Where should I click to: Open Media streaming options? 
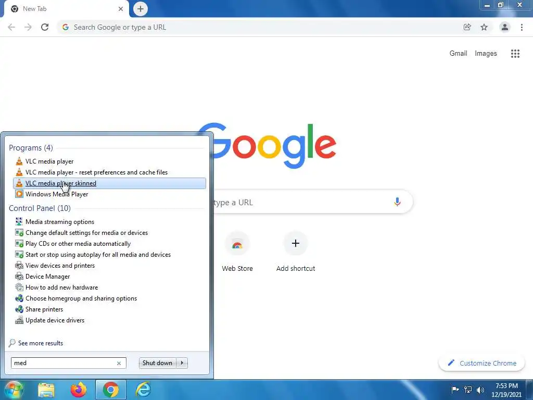(x=59, y=222)
